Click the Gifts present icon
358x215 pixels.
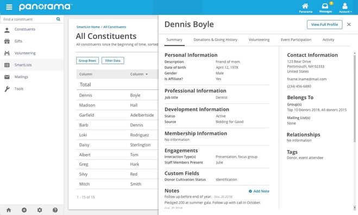[7, 41]
